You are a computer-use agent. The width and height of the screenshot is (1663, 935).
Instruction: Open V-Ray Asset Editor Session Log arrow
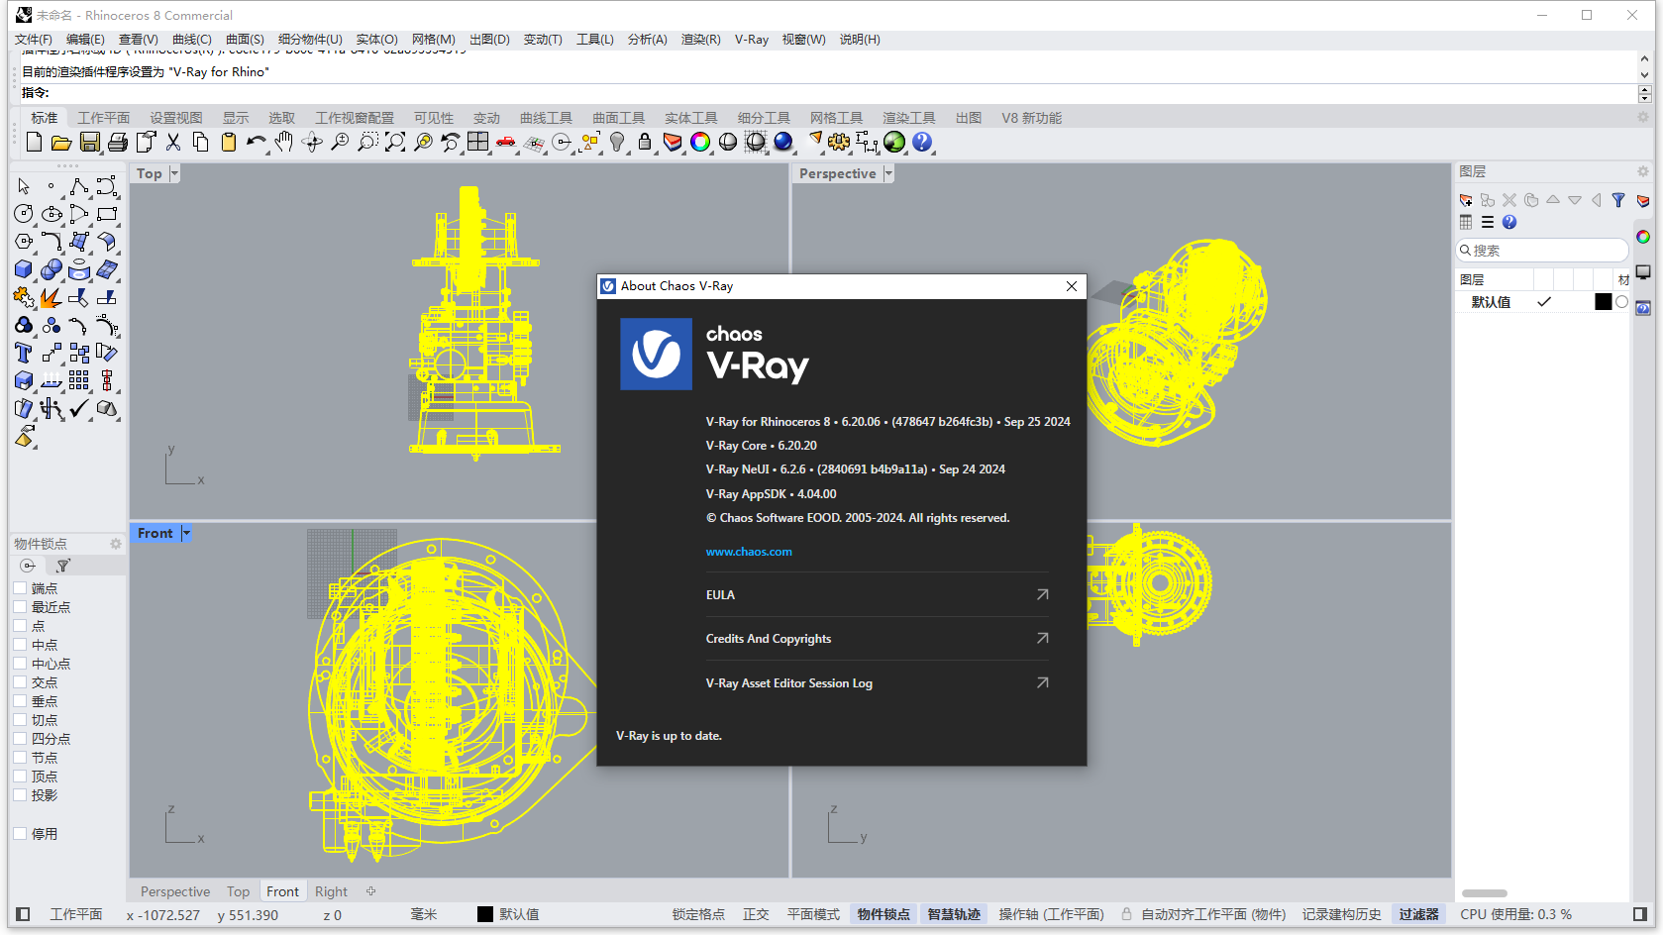[1042, 682]
